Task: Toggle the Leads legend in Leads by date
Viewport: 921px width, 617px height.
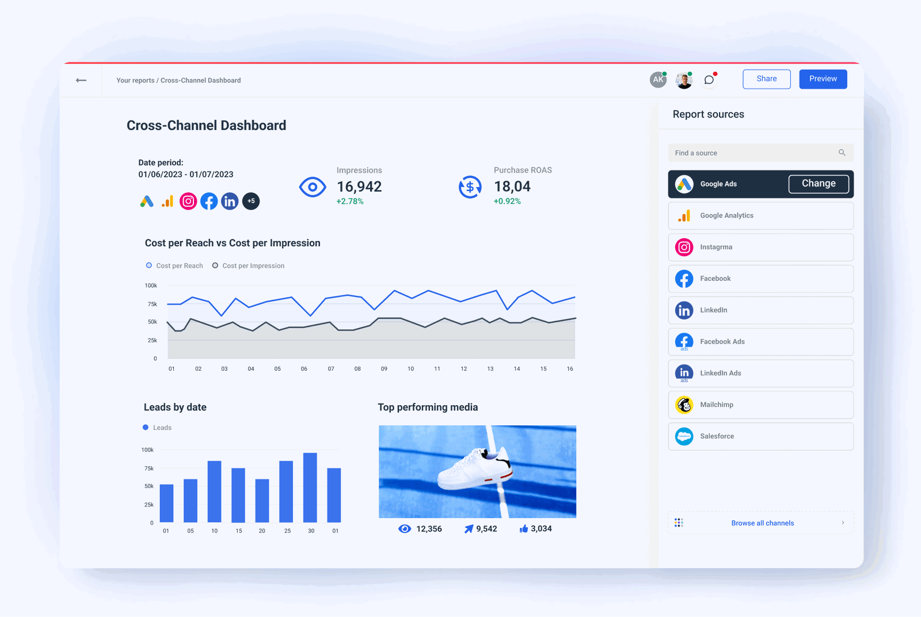Action: tap(145, 427)
